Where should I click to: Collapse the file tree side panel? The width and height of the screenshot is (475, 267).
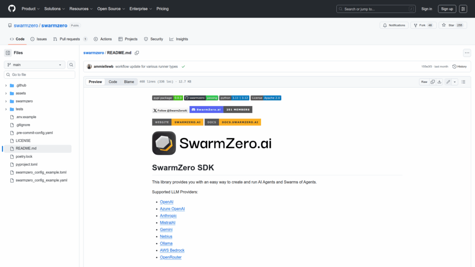pyautogui.click(x=8, y=53)
